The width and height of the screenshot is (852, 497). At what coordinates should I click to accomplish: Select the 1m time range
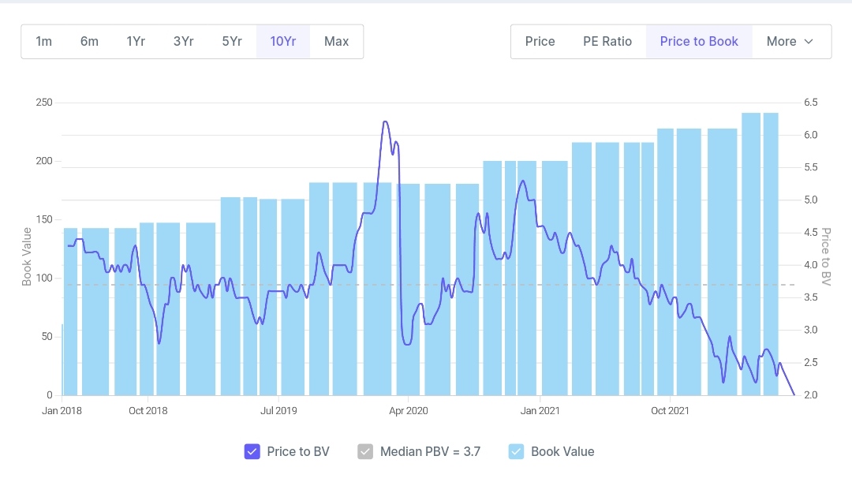click(x=44, y=41)
